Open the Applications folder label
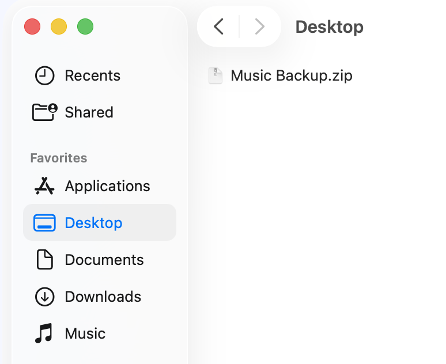Viewport: 446px width, 364px height. [107, 186]
